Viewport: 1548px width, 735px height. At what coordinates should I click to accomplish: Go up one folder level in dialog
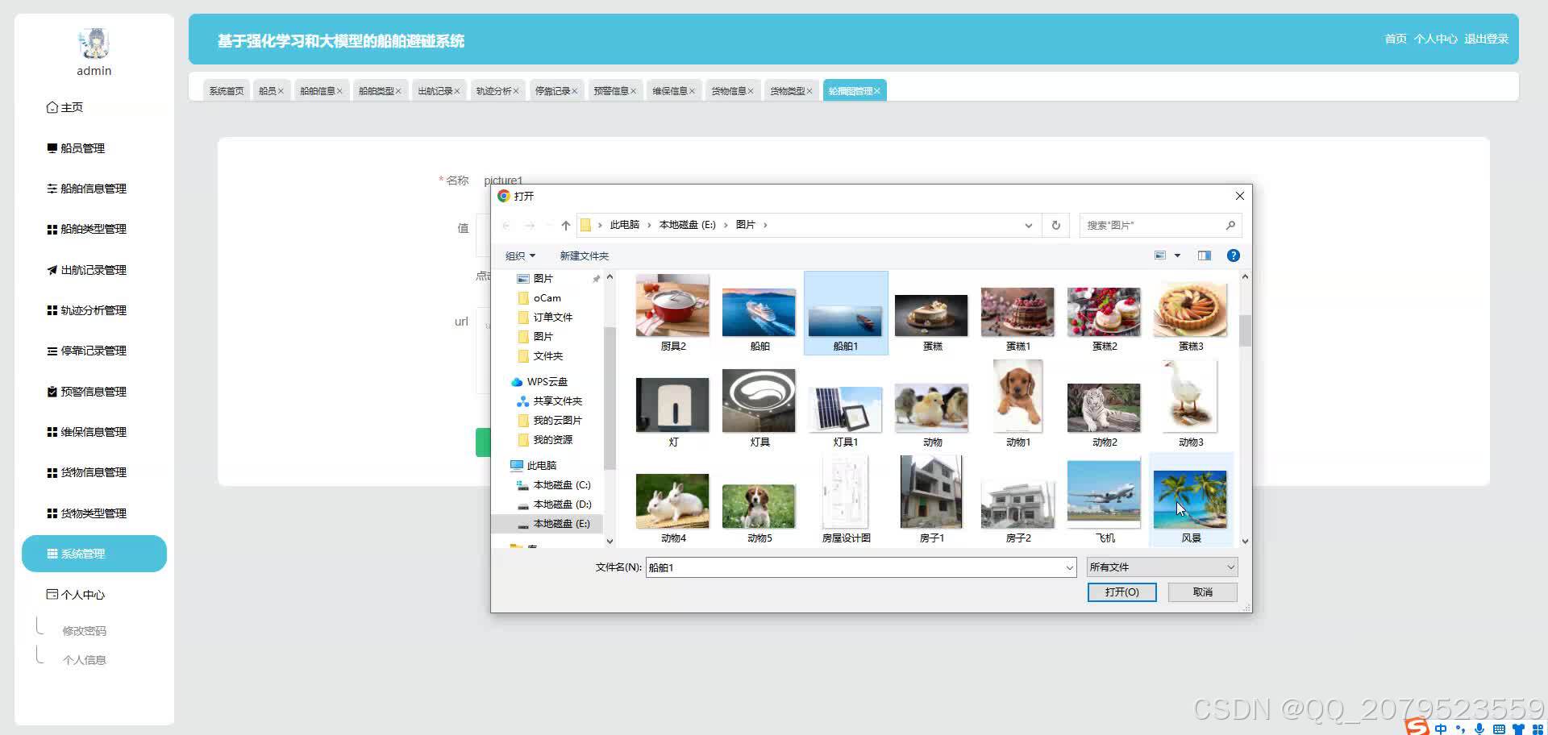[x=566, y=226]
